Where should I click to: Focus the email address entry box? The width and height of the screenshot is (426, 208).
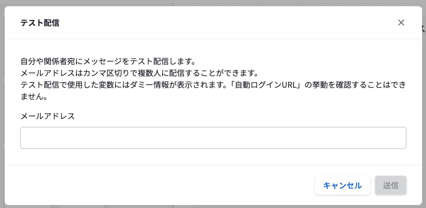pyautogui.click(x=213, y=138)
